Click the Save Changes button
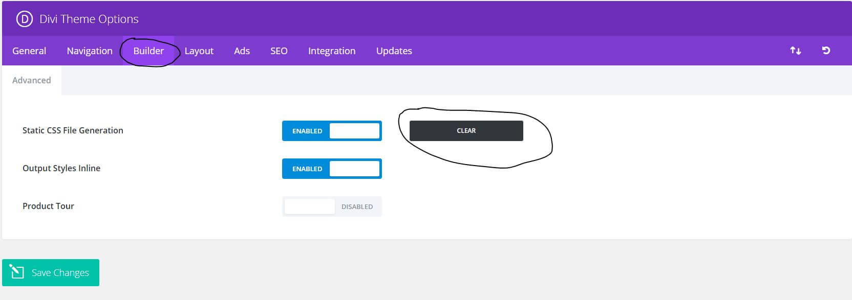852x300 pixels. click(51, 272)
